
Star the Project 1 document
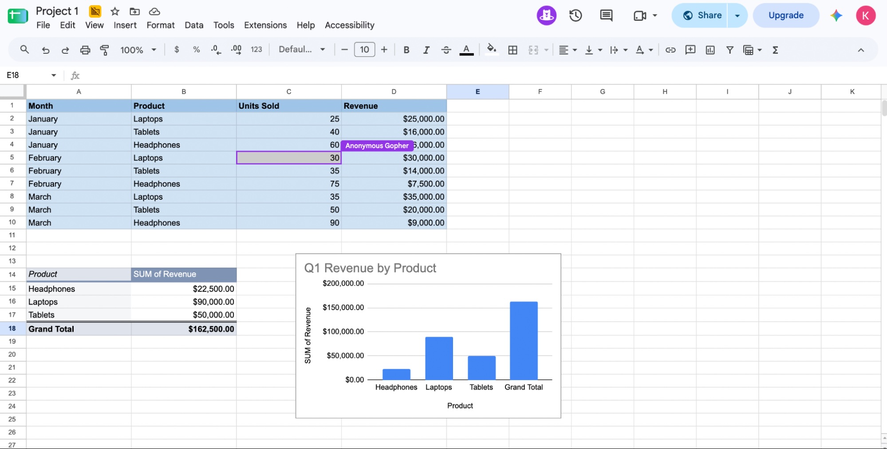click(x=115, y=12)
